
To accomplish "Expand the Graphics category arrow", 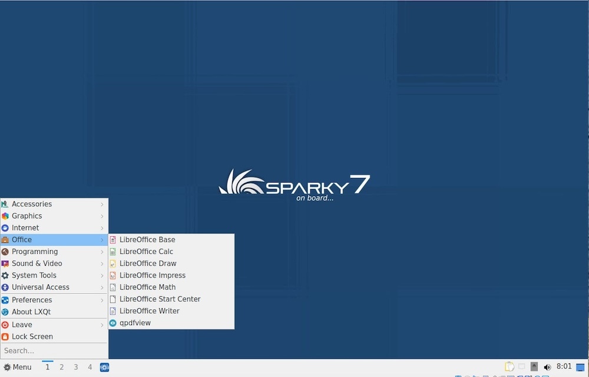I will pos(102,216).
